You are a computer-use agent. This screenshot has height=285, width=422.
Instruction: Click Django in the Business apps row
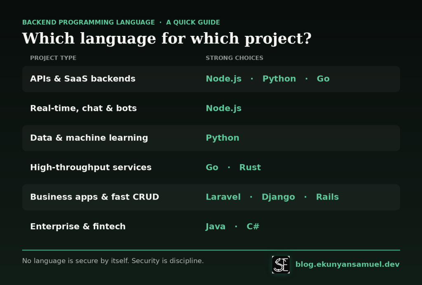coord(278,197)
